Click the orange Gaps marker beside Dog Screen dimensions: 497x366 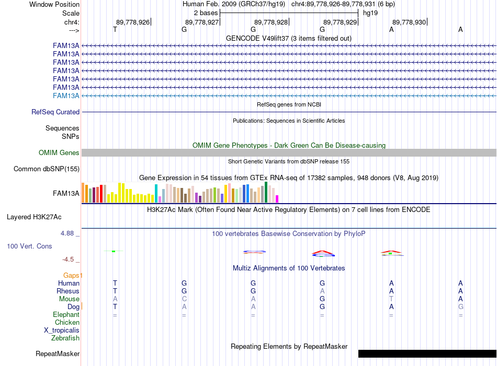(x=82, y=306)
